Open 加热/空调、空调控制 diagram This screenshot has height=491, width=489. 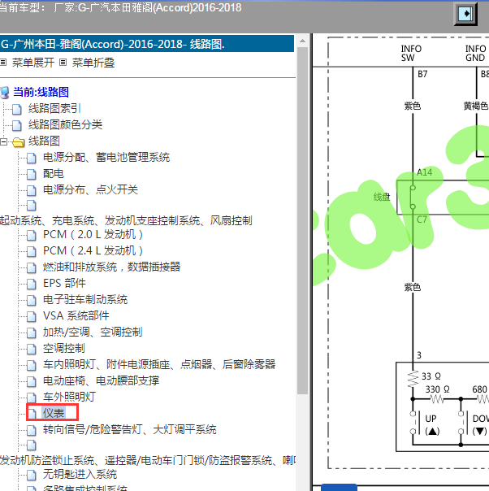93,332
